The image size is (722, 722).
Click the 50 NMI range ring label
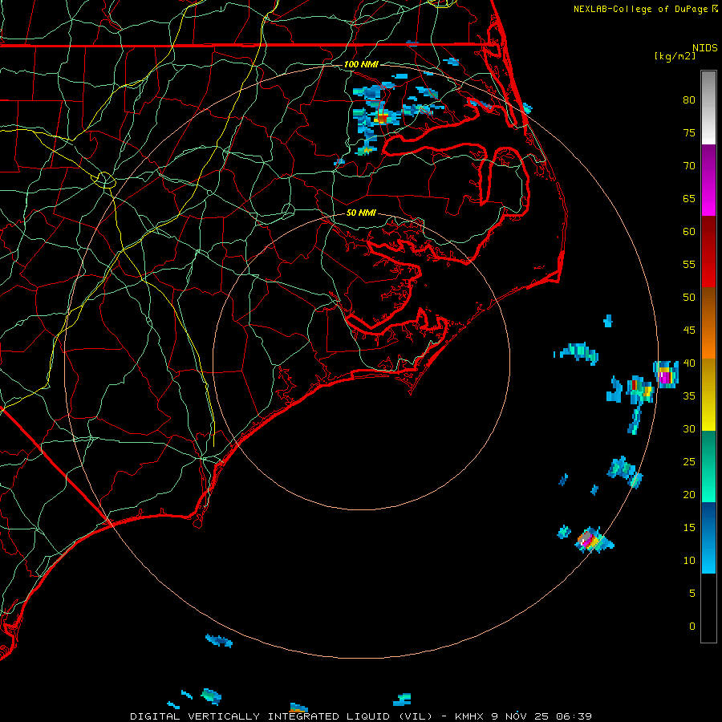[x=361, y=213]
